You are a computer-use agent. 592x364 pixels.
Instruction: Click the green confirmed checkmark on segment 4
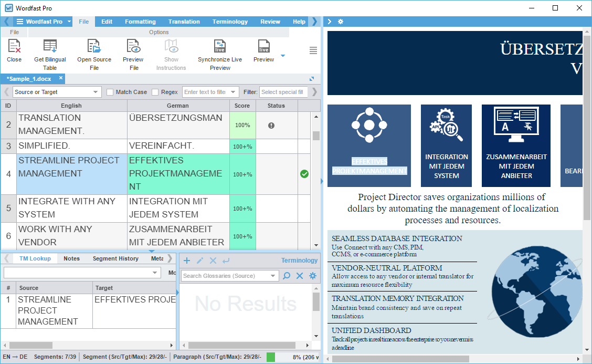(x=304, y=174)
